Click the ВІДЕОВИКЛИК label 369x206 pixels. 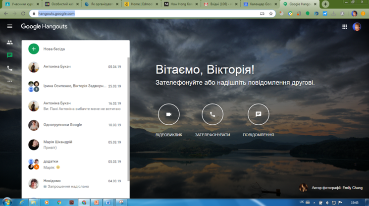click(x=169, y=135)
